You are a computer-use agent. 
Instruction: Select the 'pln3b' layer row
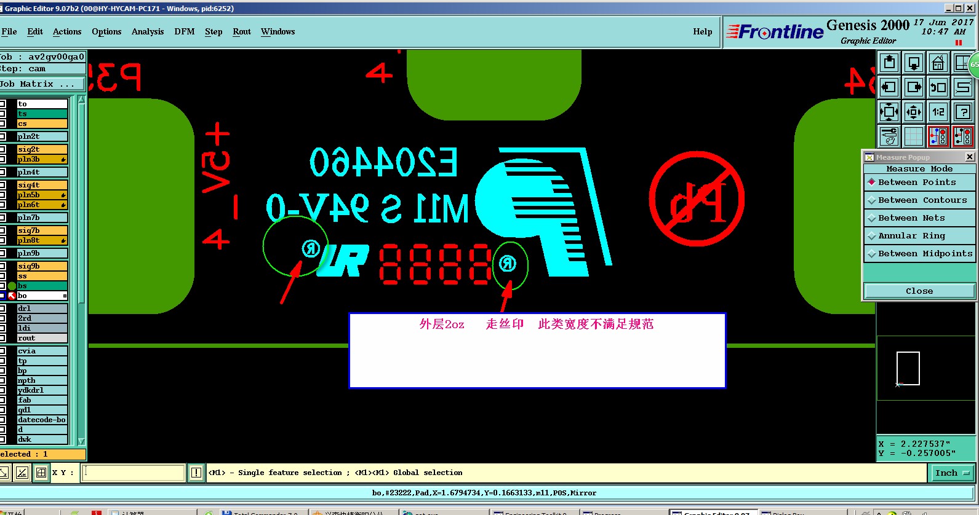(x=42, y=159)
